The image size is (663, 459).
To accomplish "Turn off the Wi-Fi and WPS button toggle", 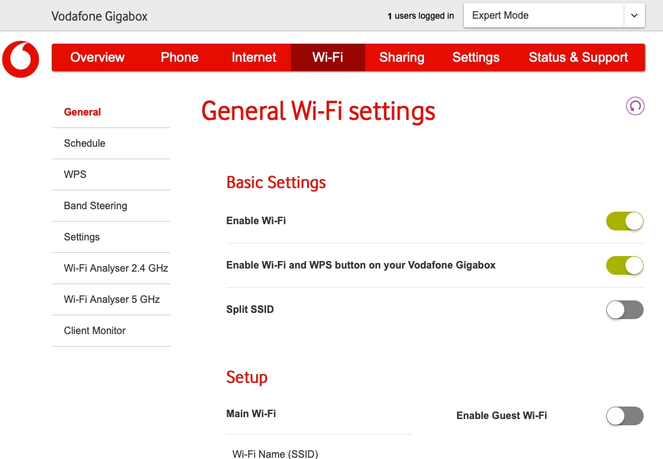I will tap(624, 265).
